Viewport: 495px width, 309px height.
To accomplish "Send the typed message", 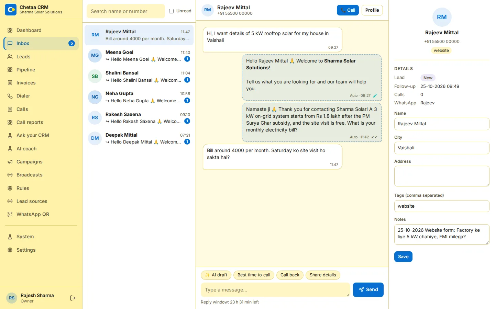I will pos(368,290).
